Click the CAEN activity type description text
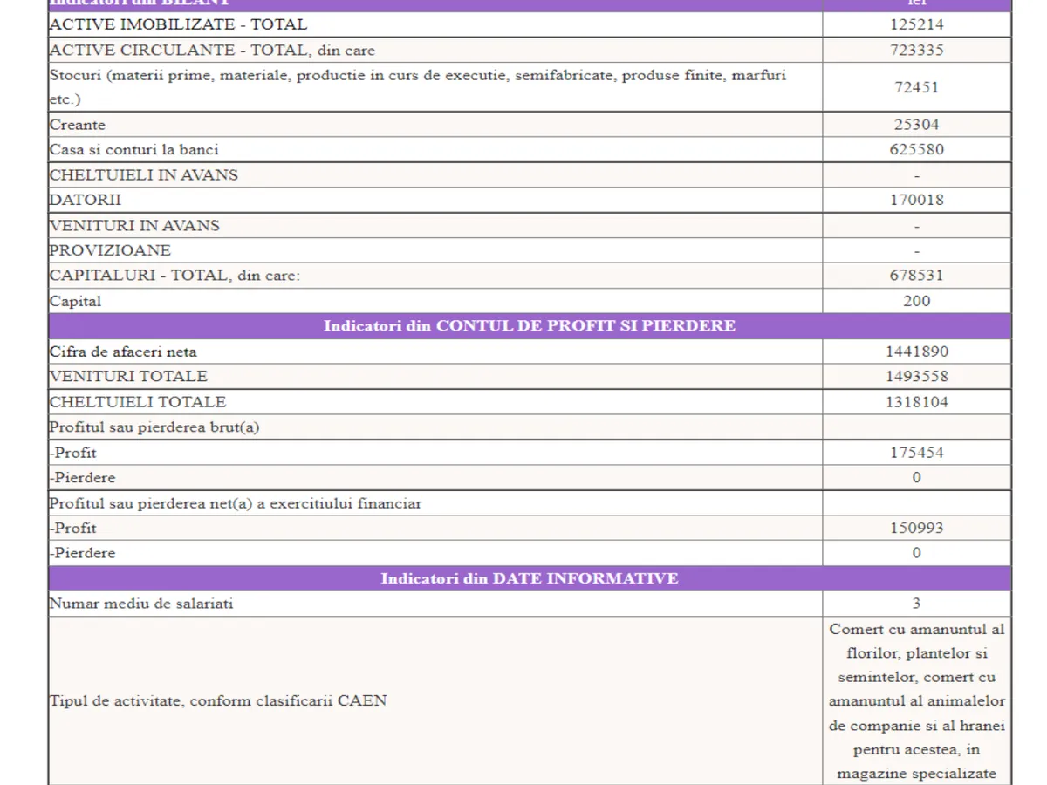The height and width of the screenshot is (785, 1047). coord(916,700)
